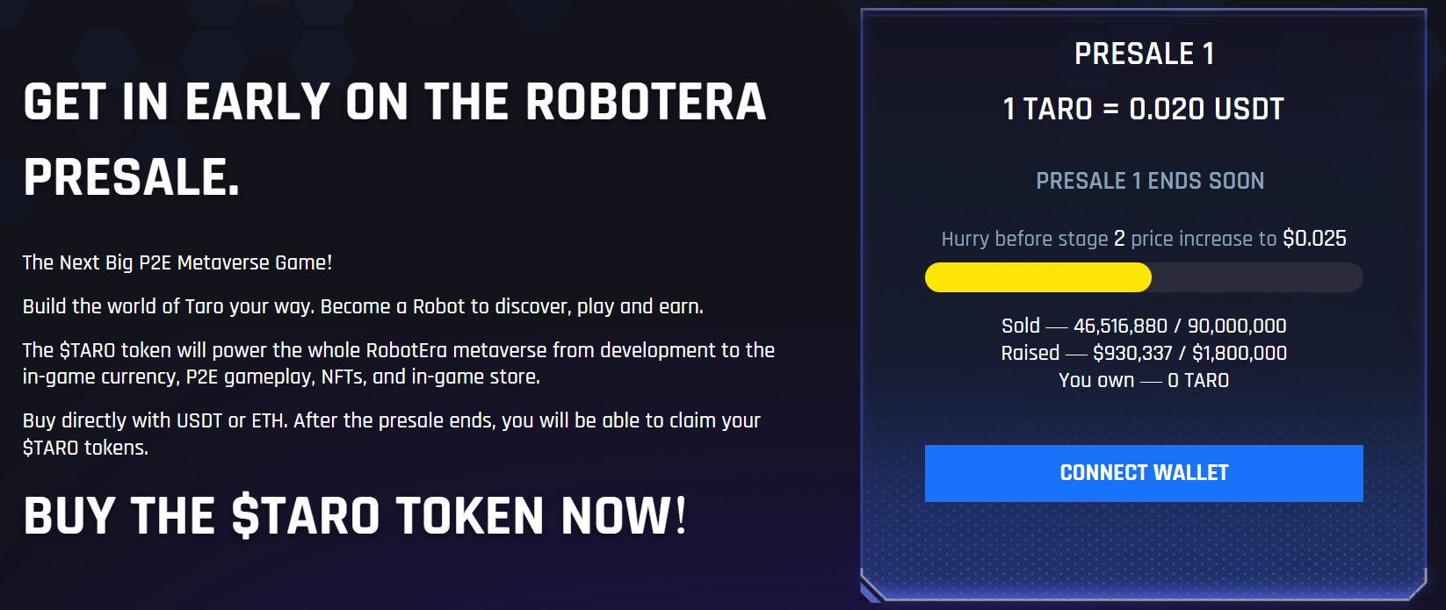Click the bottom-right angled corner accent of the presale panel
1446x610 pixels.
tap(1414, 585)
